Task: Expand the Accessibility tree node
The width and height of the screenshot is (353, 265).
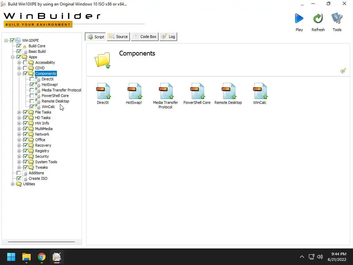Action: tap(19, 63)
